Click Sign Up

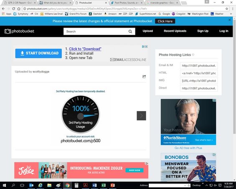coord(203,31)
